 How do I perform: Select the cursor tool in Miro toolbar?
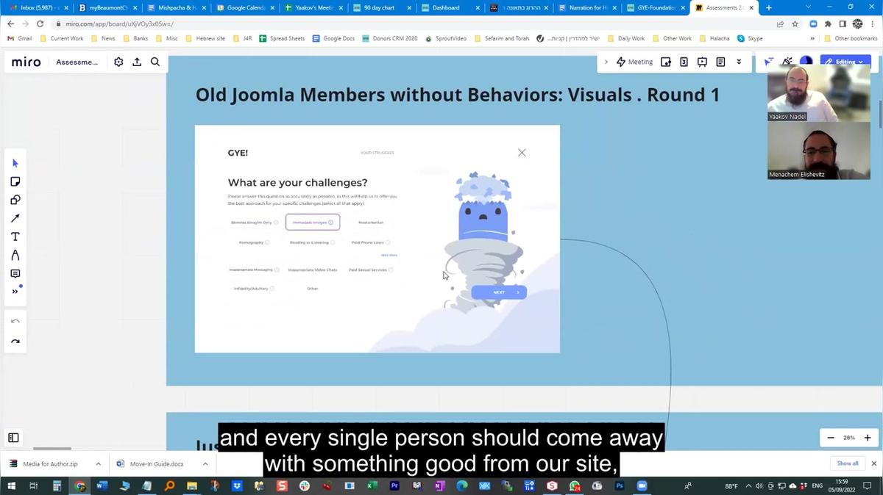tap(15, 163)
